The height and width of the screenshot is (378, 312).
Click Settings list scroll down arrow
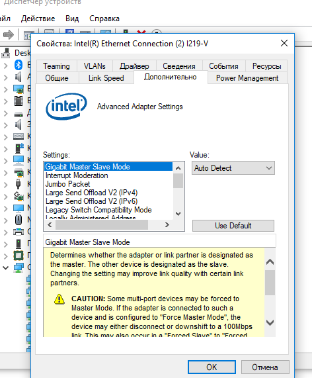click(178, 214)
